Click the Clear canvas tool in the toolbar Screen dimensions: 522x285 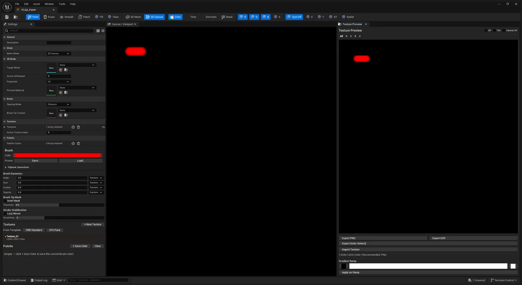[x=113, y=17]
